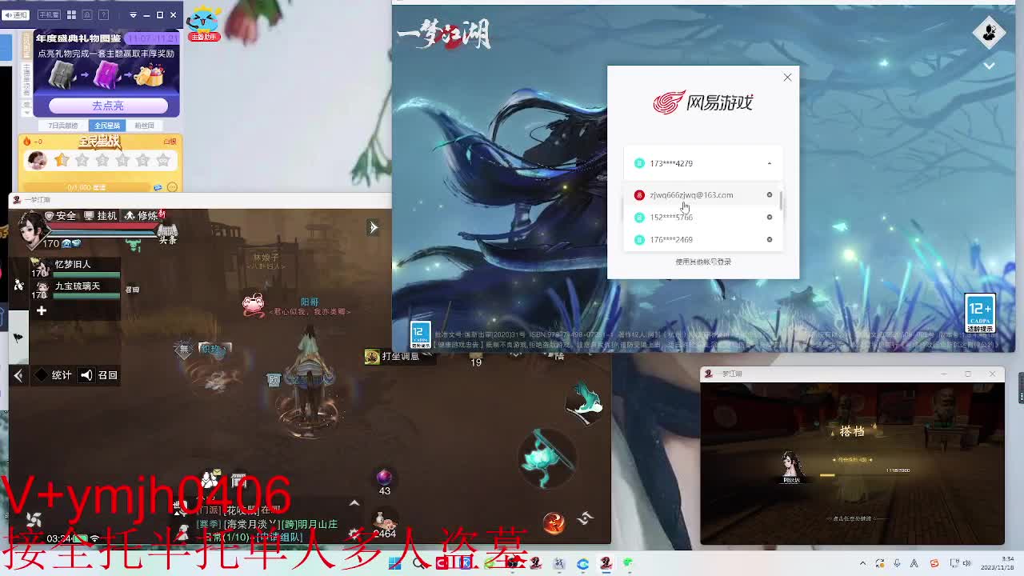Viewport: 1024px width, 576px height.
Task: Use the potion item showing 2464
Action: tap(385, 525)
